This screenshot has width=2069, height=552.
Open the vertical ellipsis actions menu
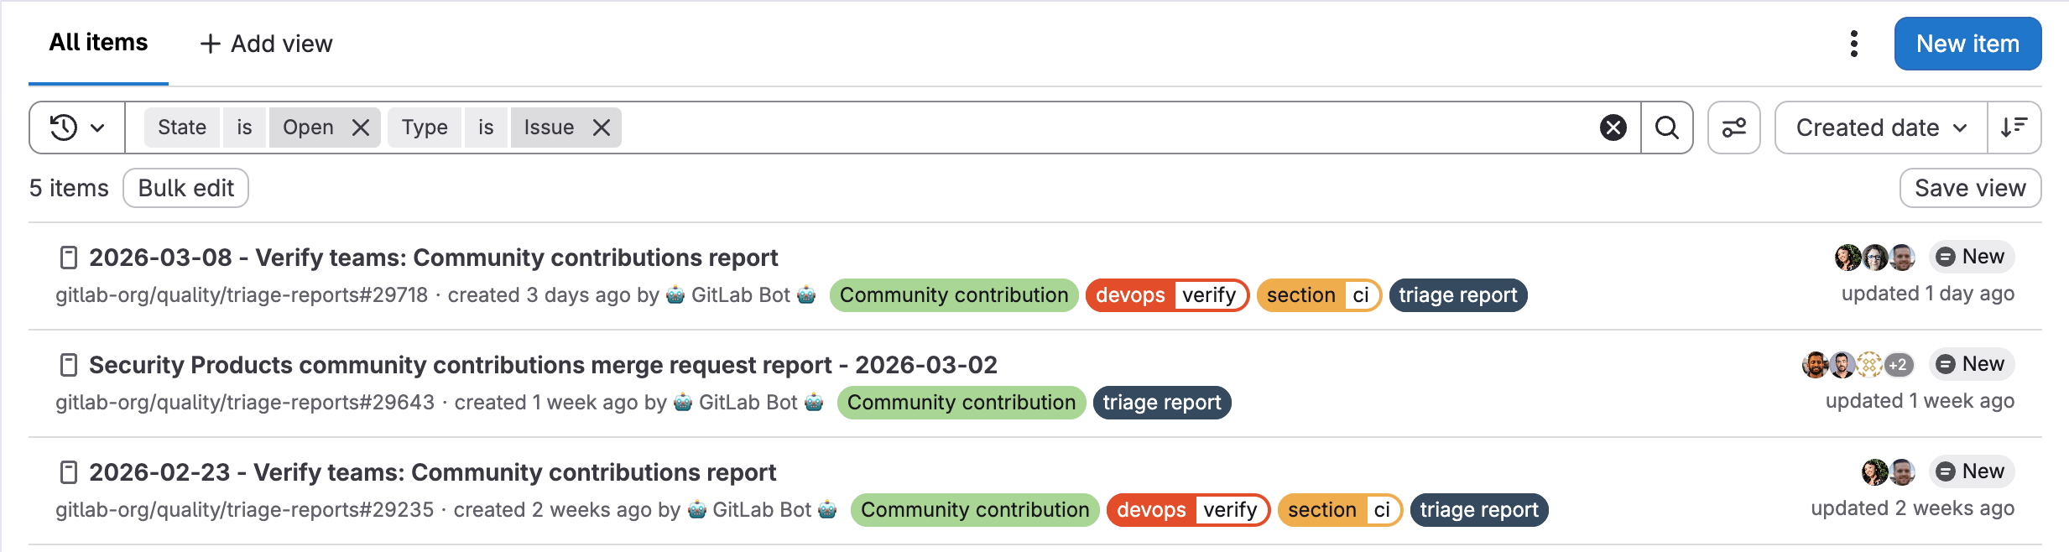[x=1854, y=44]
